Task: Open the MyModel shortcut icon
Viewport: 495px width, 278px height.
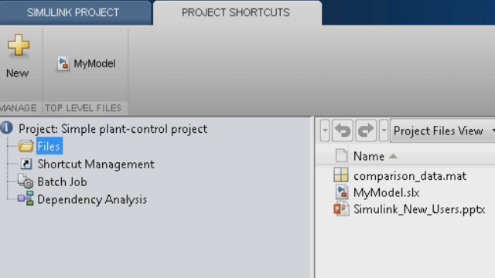Action: [x=63, y=63]
